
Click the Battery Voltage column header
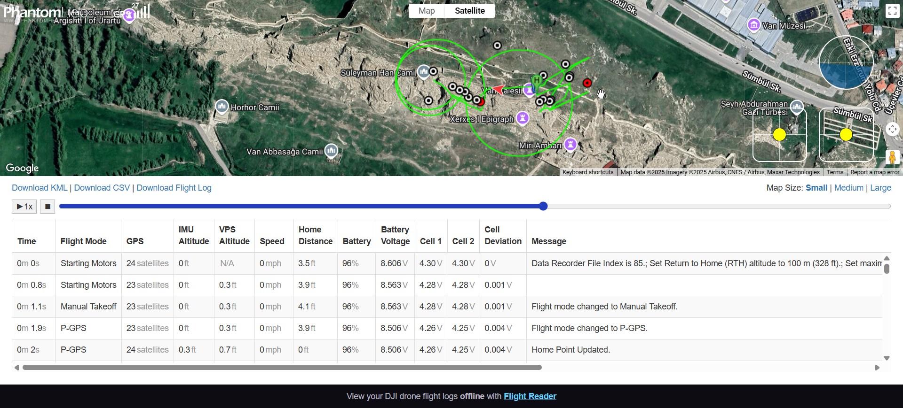coord(395,235)
